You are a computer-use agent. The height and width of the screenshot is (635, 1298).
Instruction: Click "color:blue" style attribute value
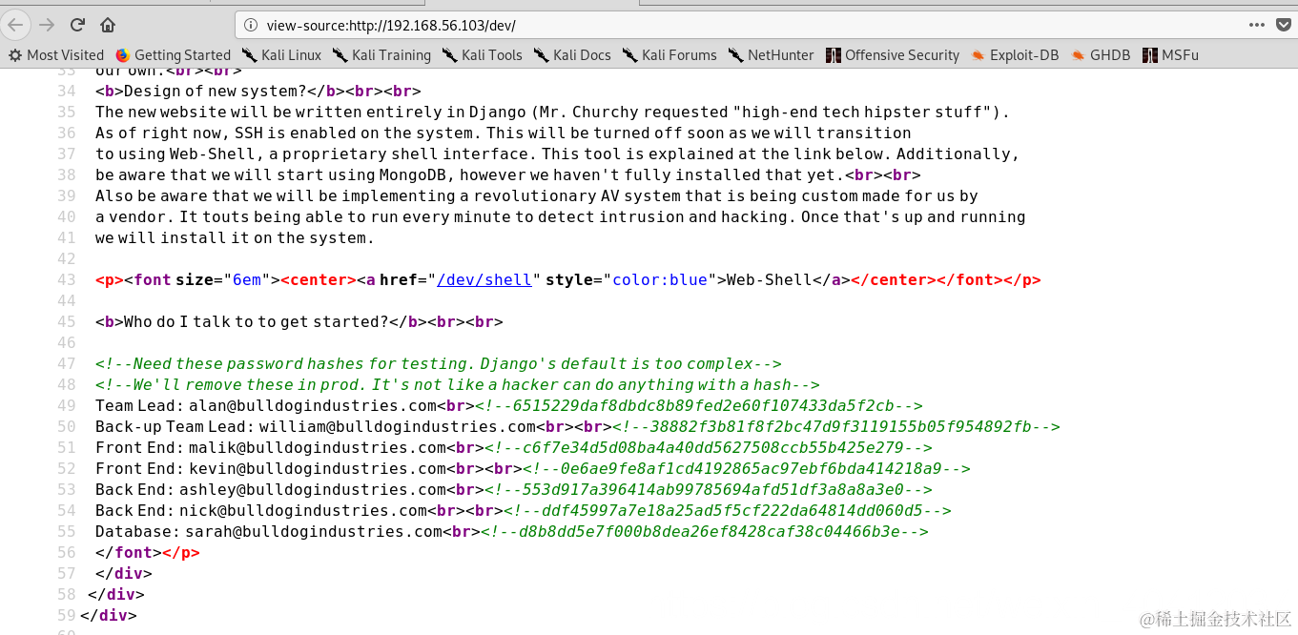pos(659,279)
